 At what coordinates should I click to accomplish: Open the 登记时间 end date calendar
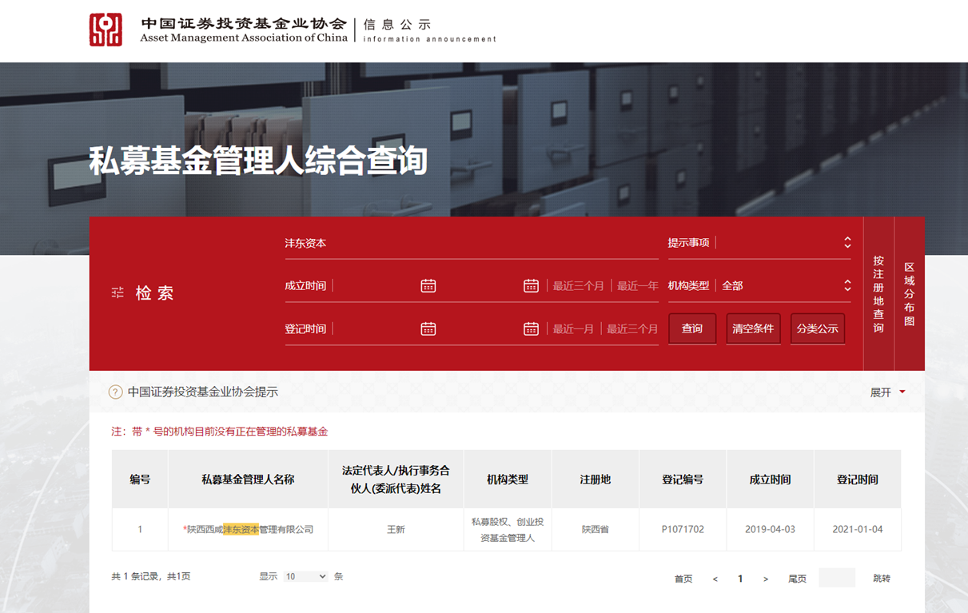coord(531,329)
